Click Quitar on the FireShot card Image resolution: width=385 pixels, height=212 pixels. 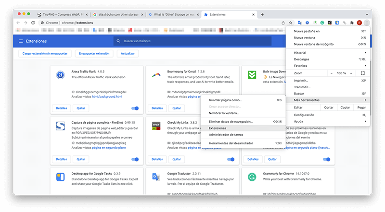point(81,159)
